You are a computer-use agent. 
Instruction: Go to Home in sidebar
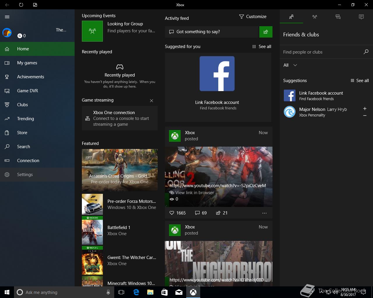37,49
